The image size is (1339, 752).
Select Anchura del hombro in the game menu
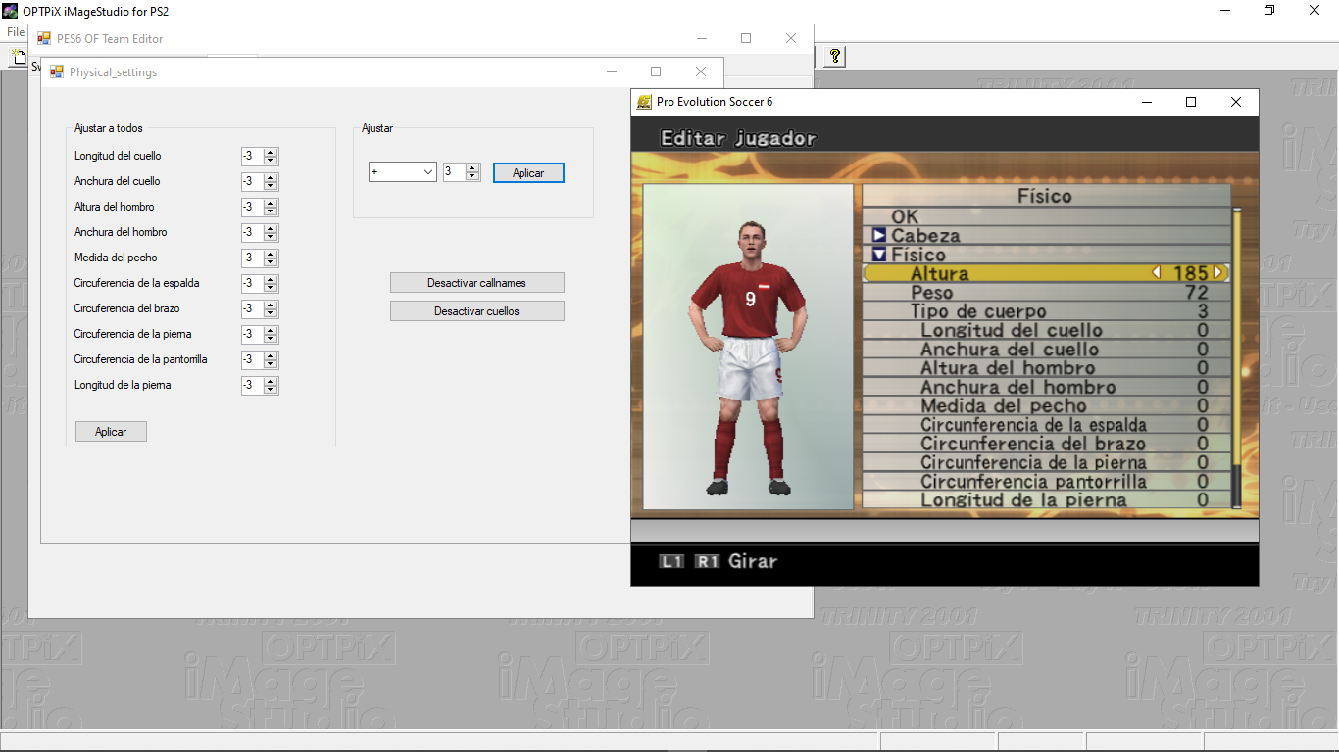tap(1046, 387)
